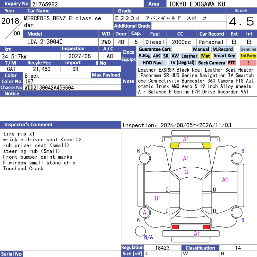This screenshot has height=257, width=257.
Task: Select the AW alloy wheel badge
Action: (x=175, y=56)
